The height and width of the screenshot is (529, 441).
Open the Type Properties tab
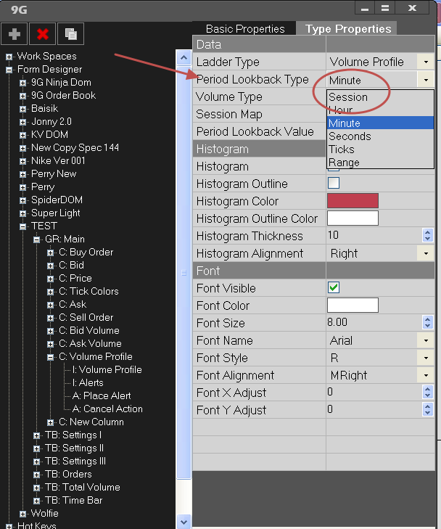click(348, 29)
